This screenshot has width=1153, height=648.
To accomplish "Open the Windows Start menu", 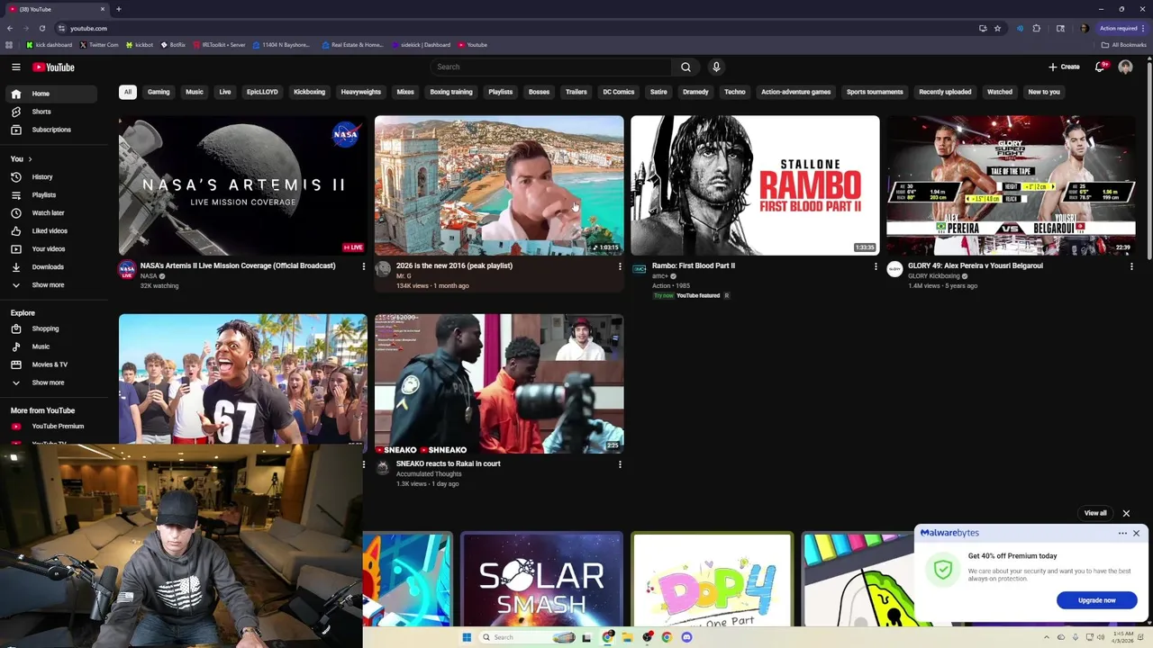I will (467, 637).
